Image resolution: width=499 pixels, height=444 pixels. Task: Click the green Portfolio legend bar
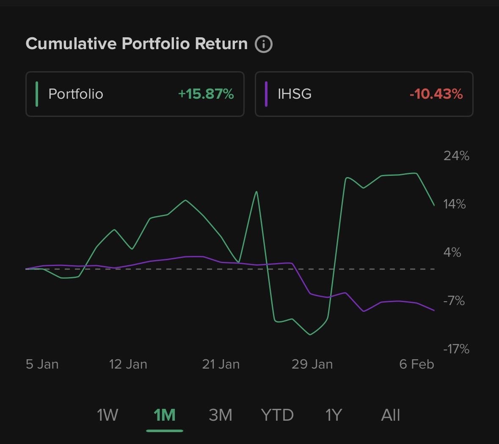[37, 94]
